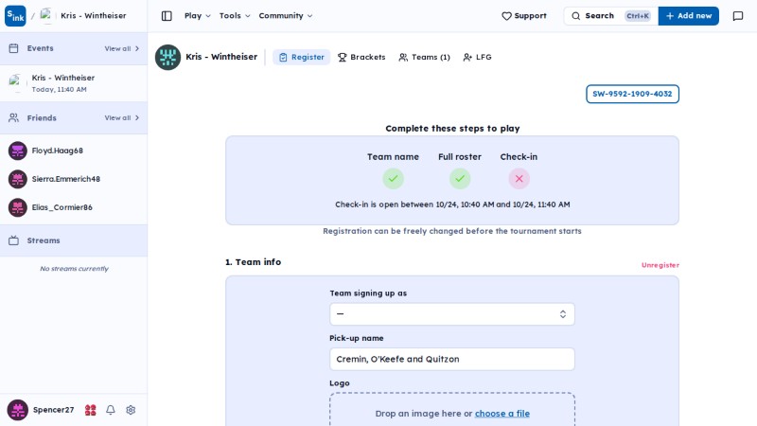Click the Pick-up name input field
The height and width of the screenshot is (426, 757).
pos(452,360)
